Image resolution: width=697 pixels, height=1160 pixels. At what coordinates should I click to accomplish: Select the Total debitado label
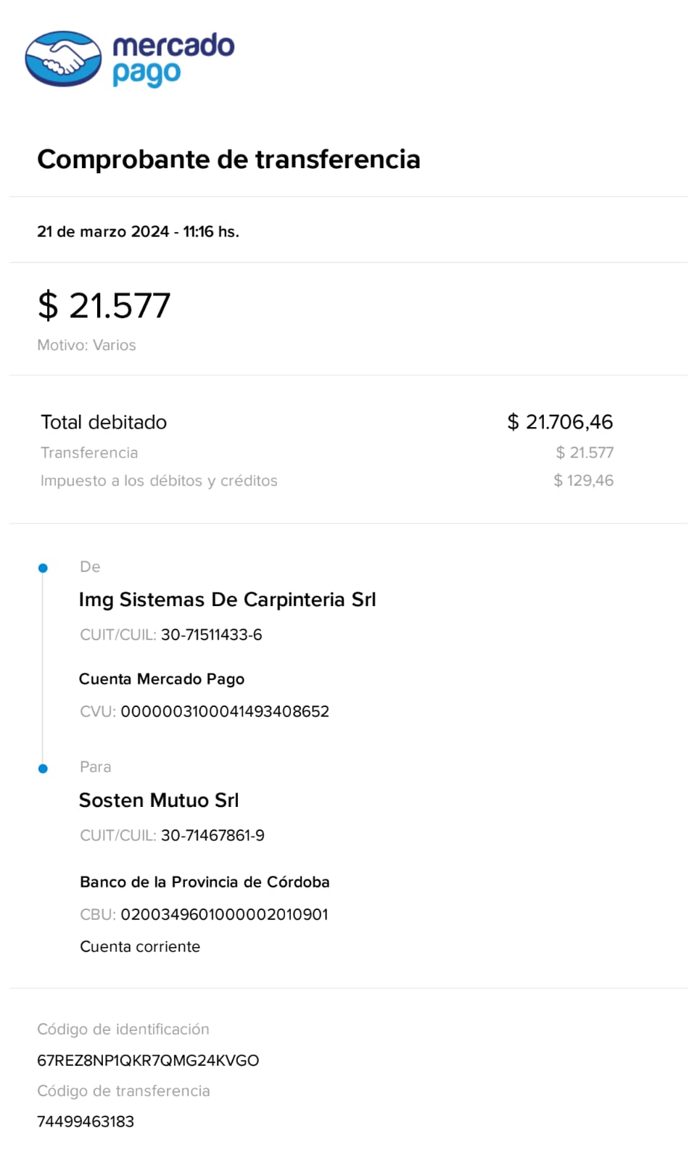click(104, 422)
